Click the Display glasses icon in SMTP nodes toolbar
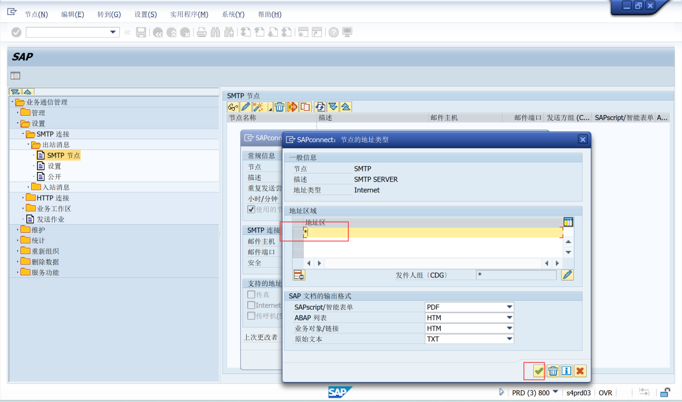 (x=233, y=107)
